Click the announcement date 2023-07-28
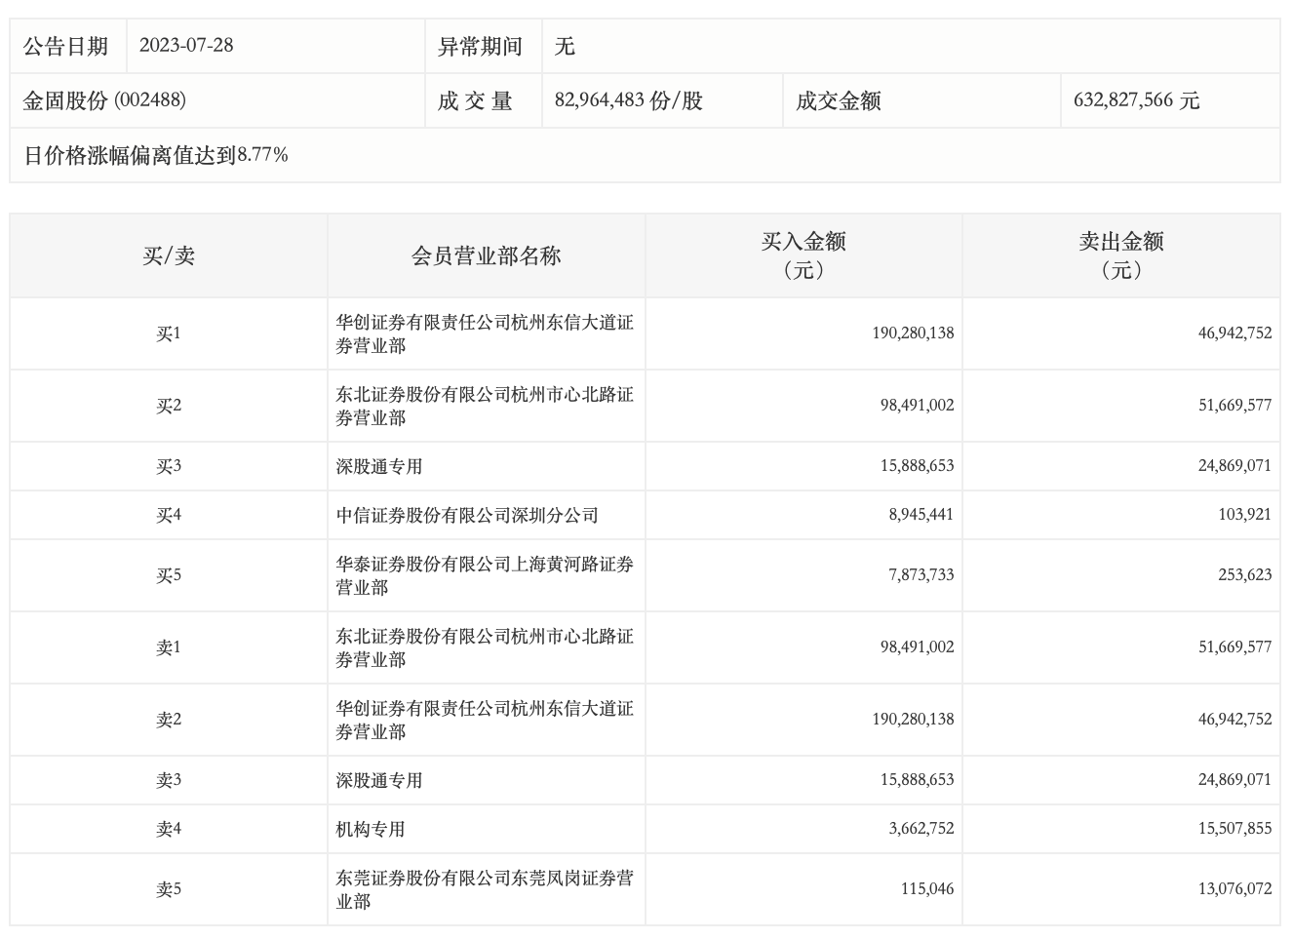Viewport: 1293px width, 940px height. [x=186, y=46]
